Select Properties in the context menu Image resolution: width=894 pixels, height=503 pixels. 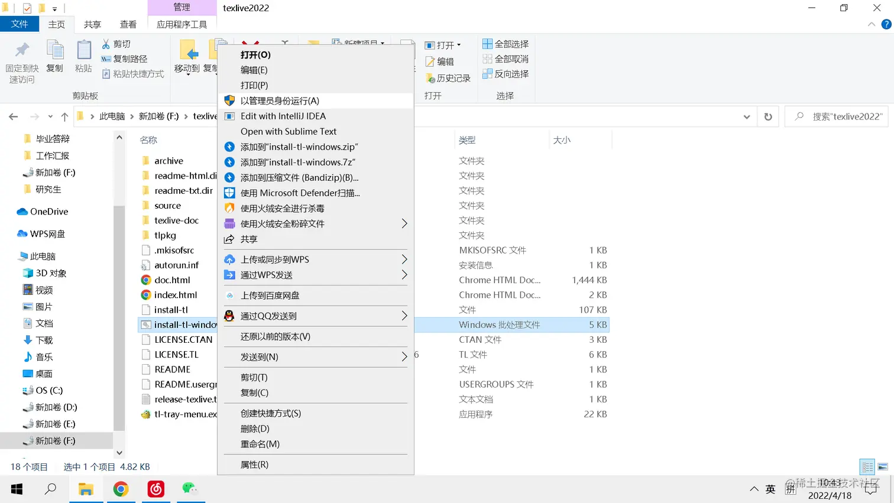click(316, 465)
